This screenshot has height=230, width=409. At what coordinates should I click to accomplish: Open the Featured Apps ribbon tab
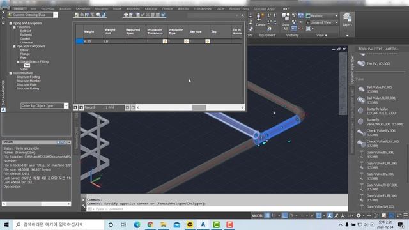pos(264,9)
